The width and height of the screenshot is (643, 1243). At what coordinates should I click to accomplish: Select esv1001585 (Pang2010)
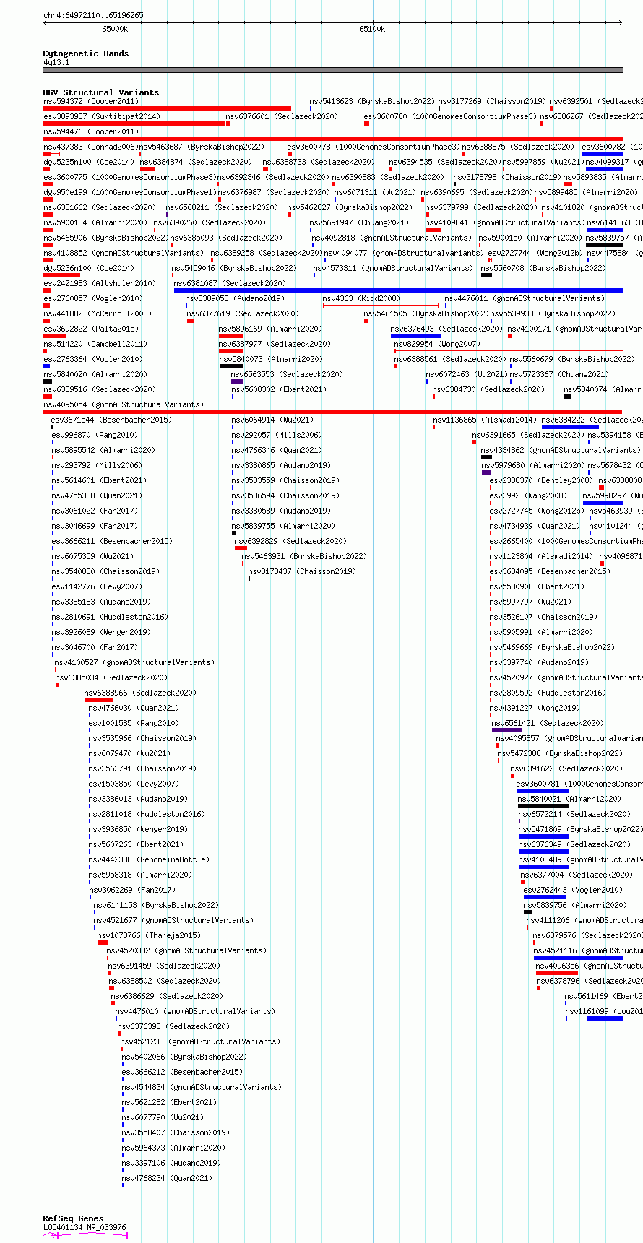(134, 724)
